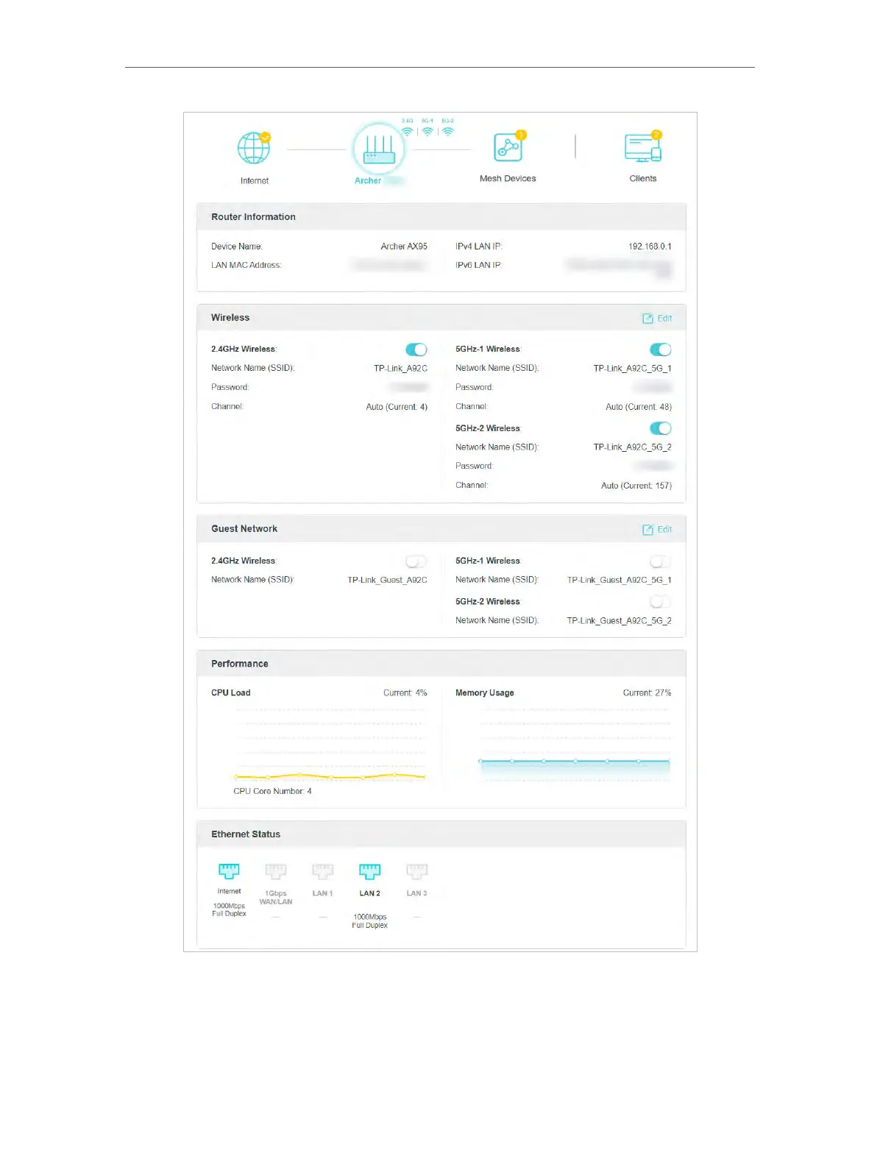
Task: Click the Internet label under the globe
Action: pos(254,181)
